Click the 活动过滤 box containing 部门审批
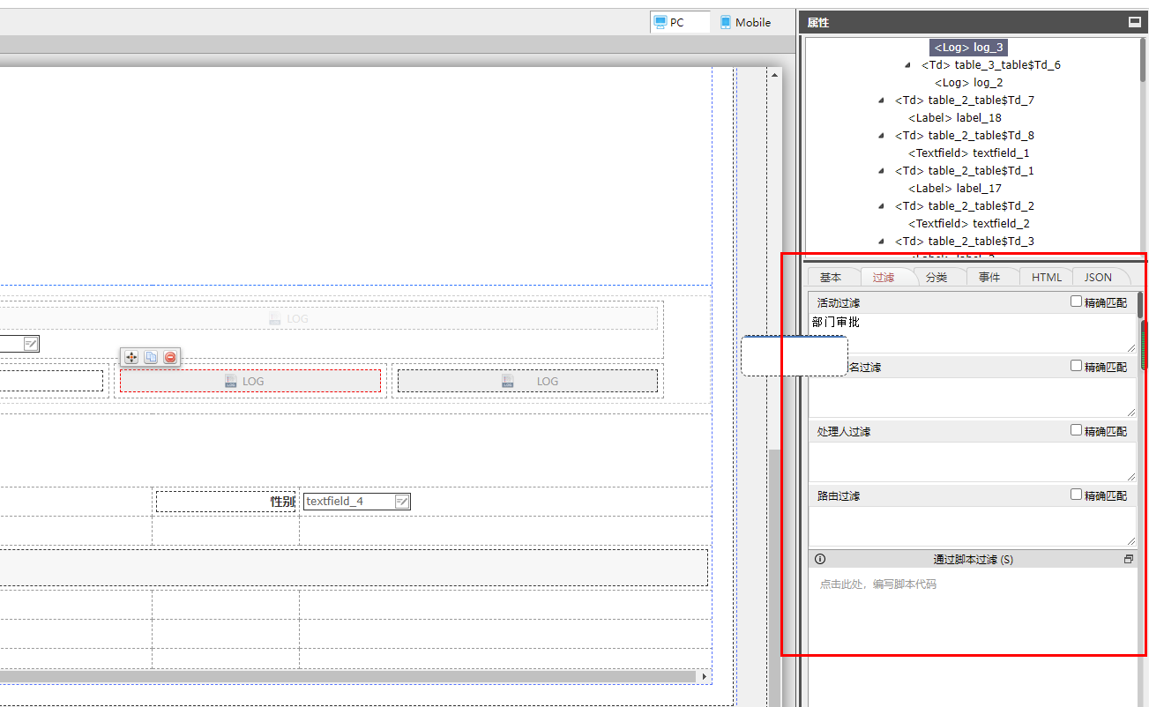Viewport: 1149px width, 707px height. (x=972, y=333)
